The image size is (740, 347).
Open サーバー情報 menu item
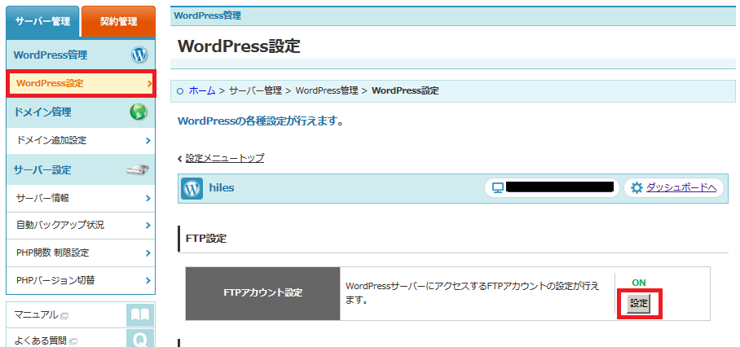(x=81, y=198)
